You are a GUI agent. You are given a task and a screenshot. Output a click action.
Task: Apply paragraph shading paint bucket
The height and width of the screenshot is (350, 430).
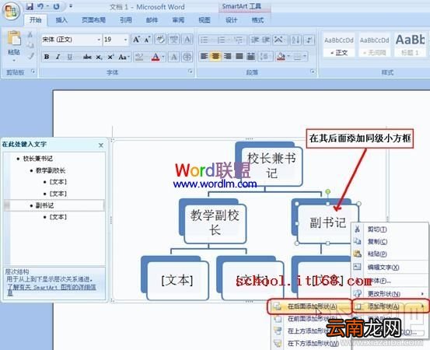(x=281, y=57)
